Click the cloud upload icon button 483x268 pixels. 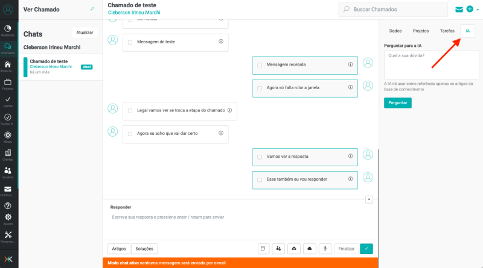293,248
